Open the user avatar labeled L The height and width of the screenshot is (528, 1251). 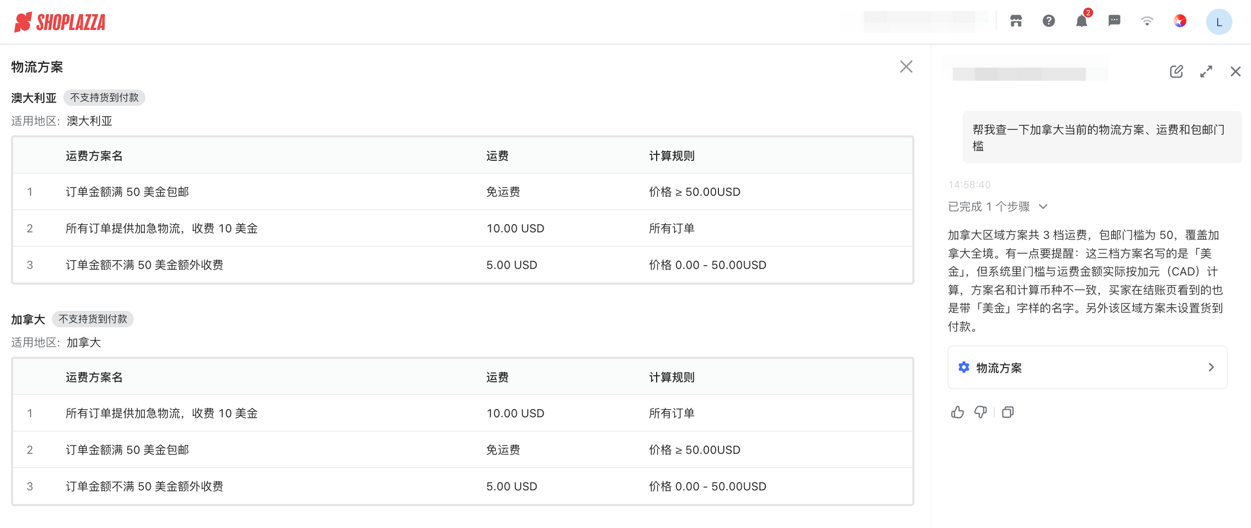coord(1219,22)
